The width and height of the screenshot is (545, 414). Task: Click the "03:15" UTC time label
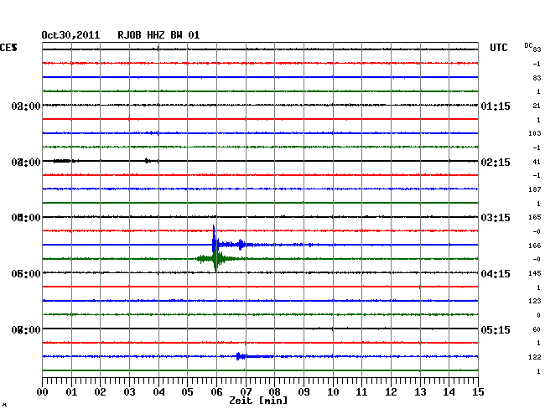point(496,218)
